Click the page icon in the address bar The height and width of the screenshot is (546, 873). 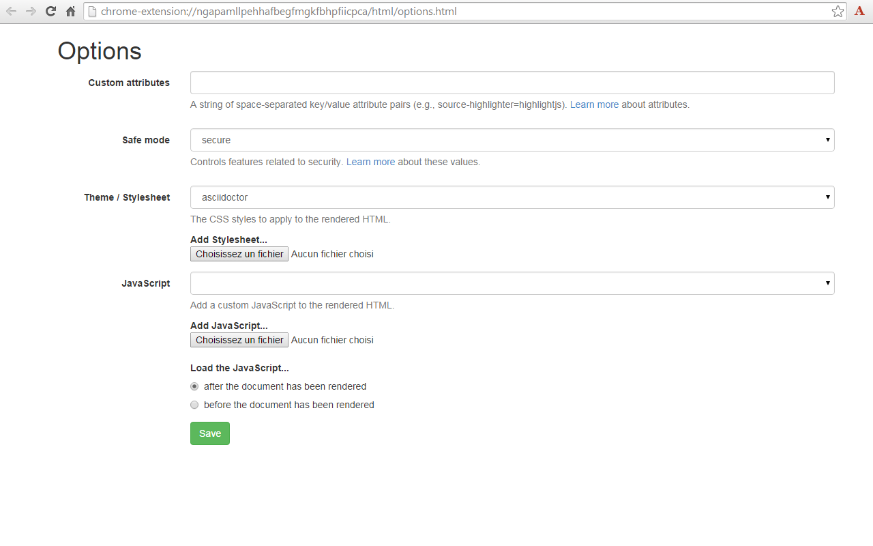point(92,11)
